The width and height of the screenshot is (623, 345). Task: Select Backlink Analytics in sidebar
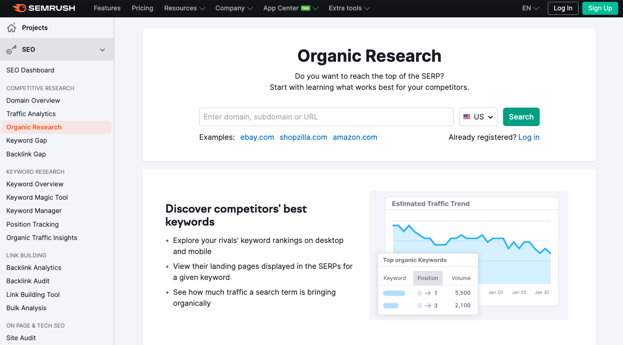coord(34,267)
